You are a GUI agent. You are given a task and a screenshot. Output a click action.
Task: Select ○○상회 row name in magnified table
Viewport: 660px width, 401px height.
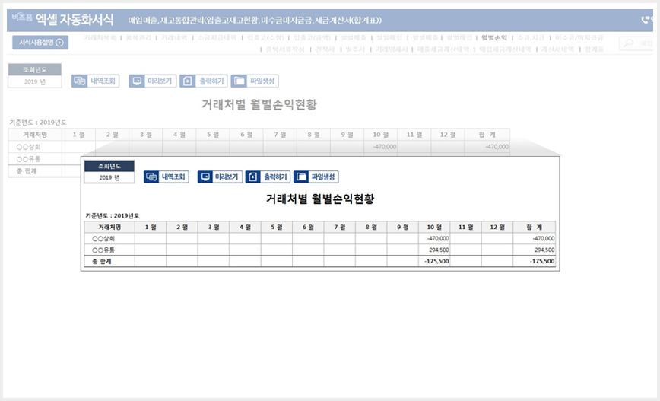103,238
